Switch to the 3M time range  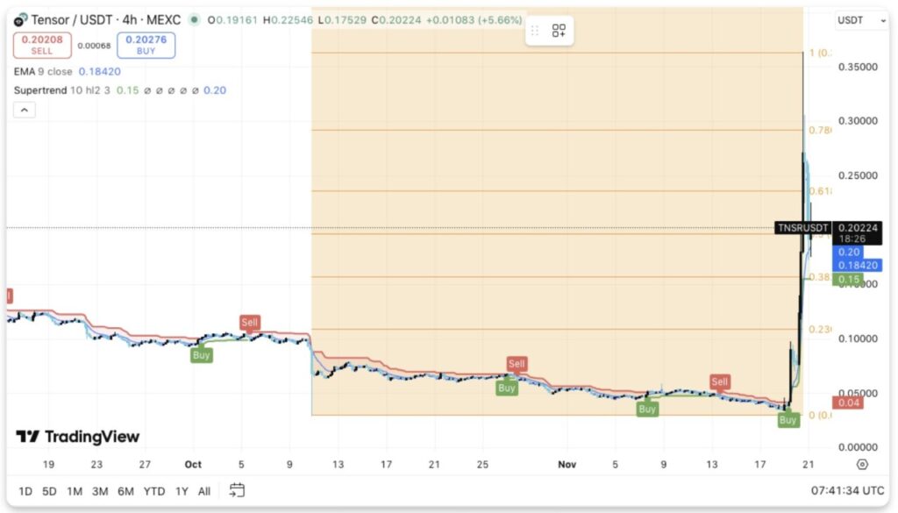[100, 491]
